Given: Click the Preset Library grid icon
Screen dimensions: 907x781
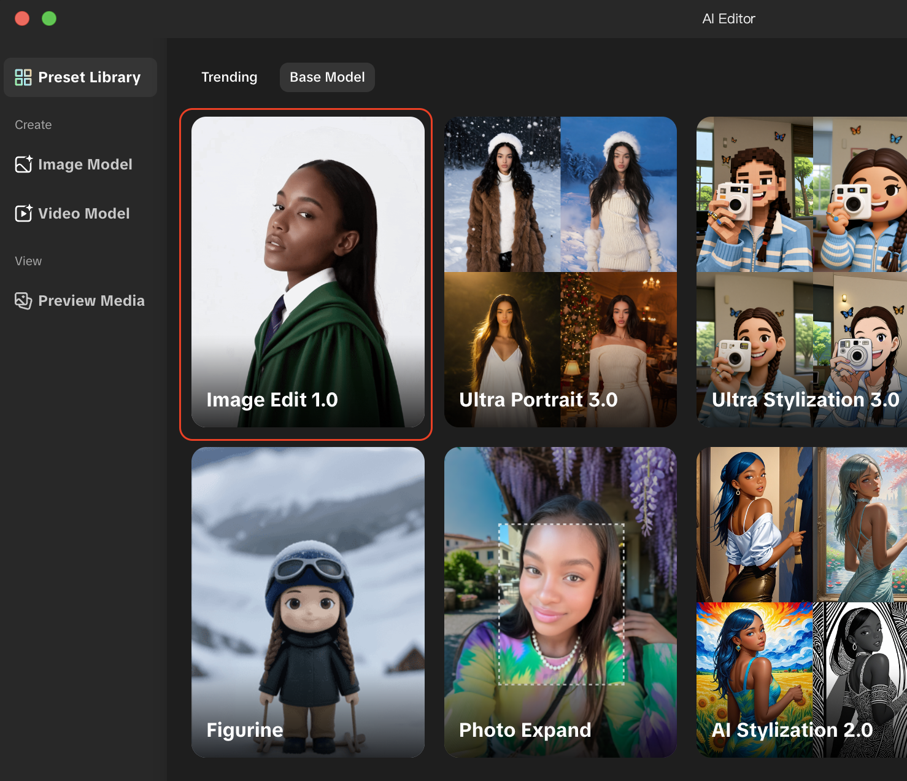Looking at the screenshot, I should (x=23, y=77).
